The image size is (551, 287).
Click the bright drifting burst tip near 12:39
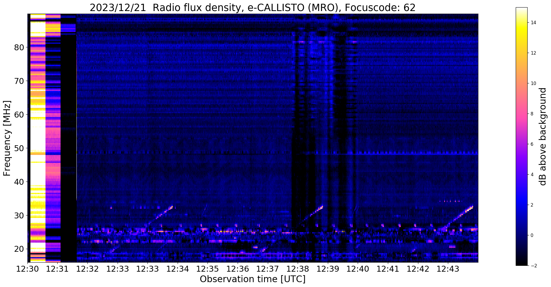coord(321,207)
